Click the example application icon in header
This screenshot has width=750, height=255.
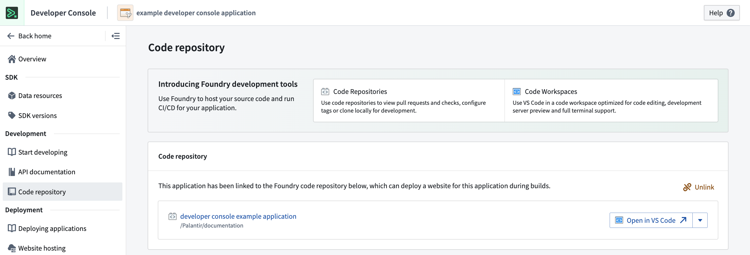pyautogui.click(x=125, y=13)
